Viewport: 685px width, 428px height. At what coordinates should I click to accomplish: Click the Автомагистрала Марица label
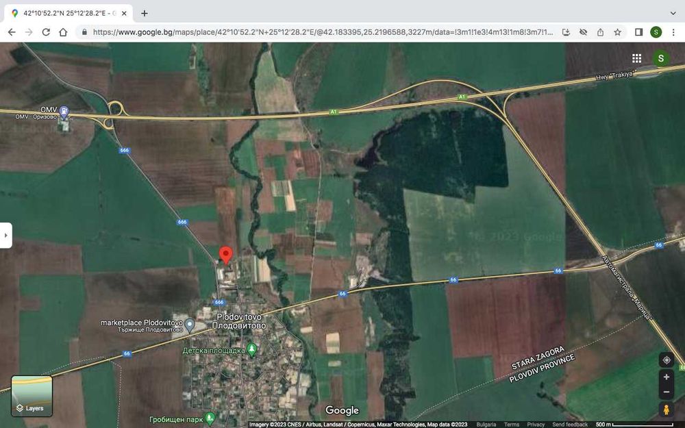(x=627, y=288)
